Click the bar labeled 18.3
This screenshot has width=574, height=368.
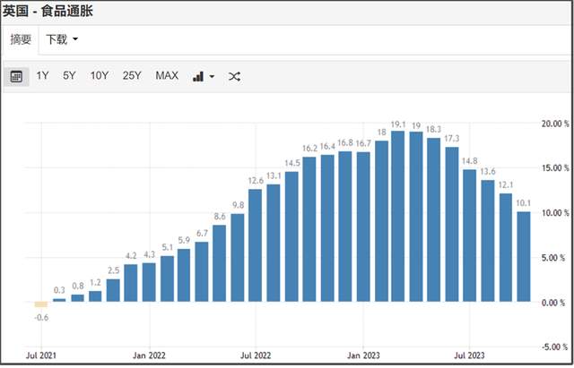point(434,220)
